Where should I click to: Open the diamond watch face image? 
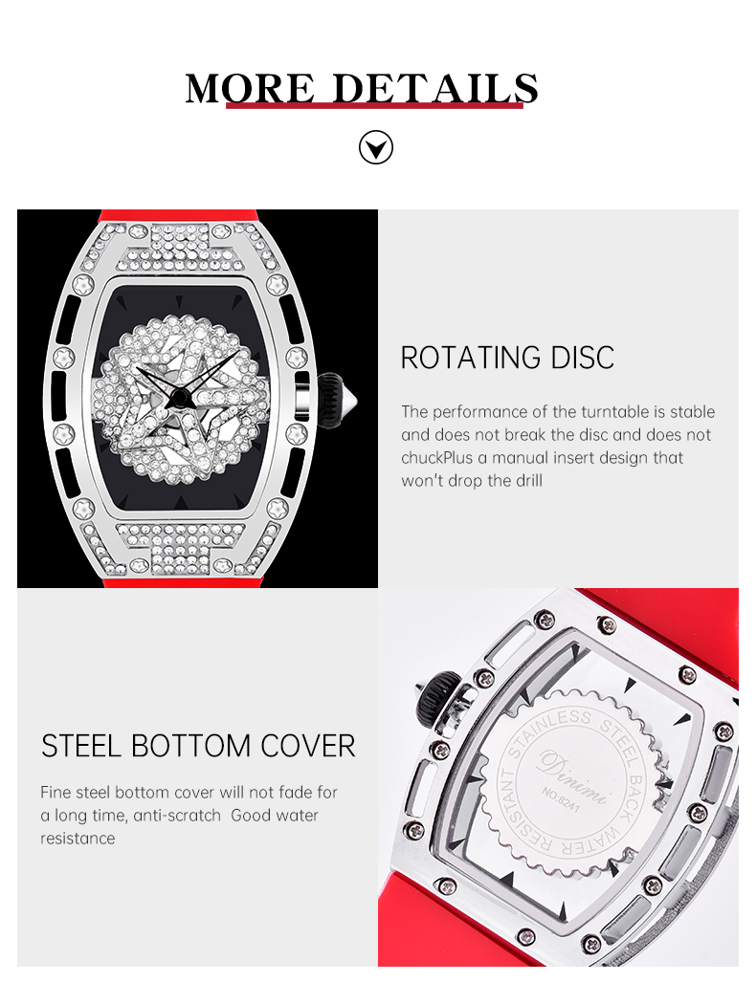[197, 399]
